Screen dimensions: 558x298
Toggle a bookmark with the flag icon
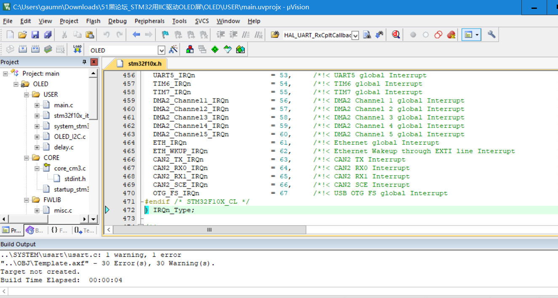point(166,35)
